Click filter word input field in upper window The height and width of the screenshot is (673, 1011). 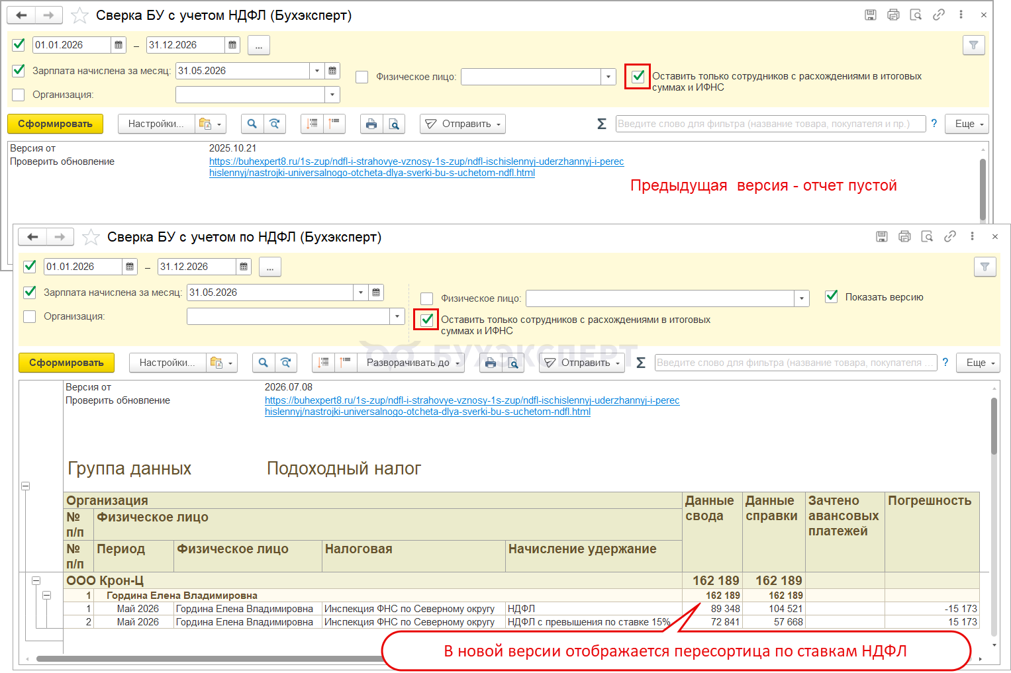[770, 124]
